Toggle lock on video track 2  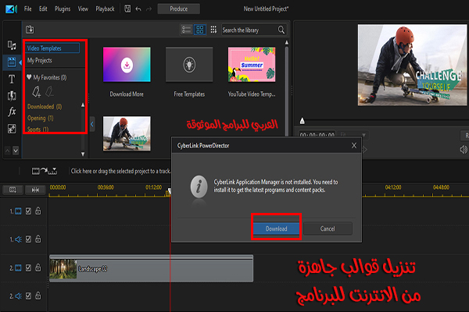coord(38,268)
